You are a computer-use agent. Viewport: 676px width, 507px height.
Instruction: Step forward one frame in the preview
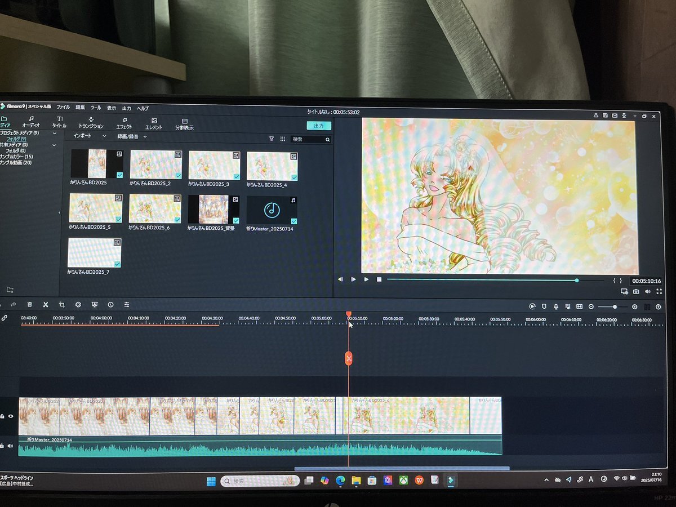353,279
